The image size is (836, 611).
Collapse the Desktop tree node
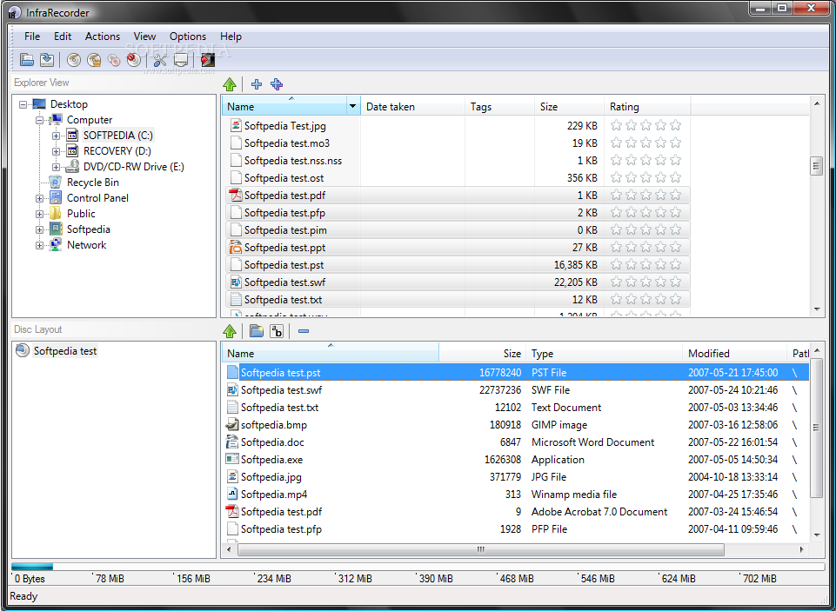[23, 104]
